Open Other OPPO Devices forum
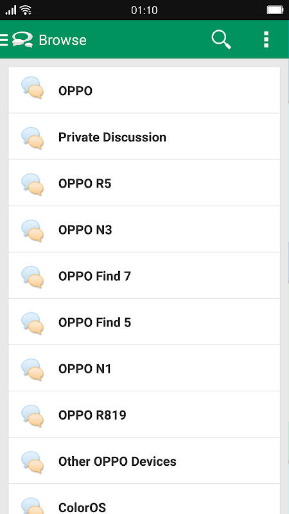 [x=144, y=461]
